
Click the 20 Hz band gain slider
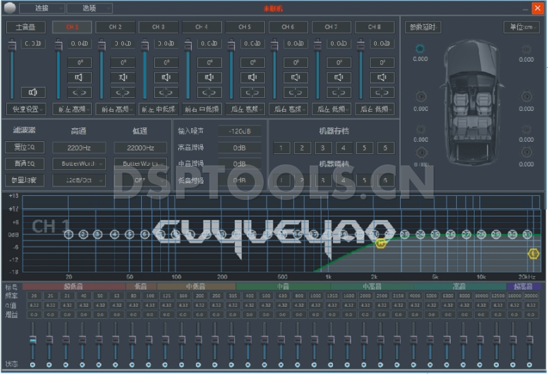coord(32,341)
